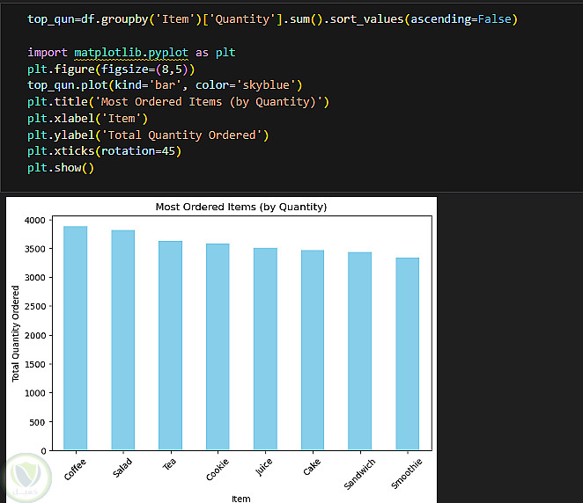Viewport: 583px width, 503px height.
Task: Click the 'import matplotlib.pyplot as plt' line
Action: 130,53
